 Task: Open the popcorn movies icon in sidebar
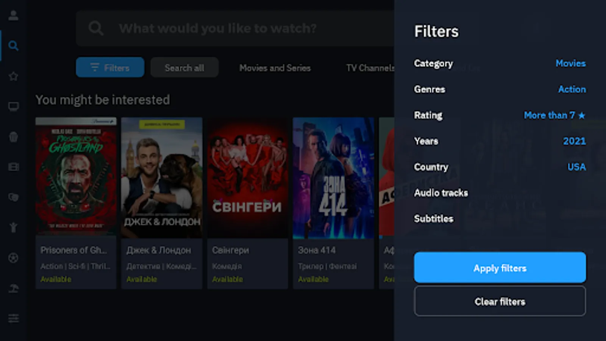coord(13,137)
